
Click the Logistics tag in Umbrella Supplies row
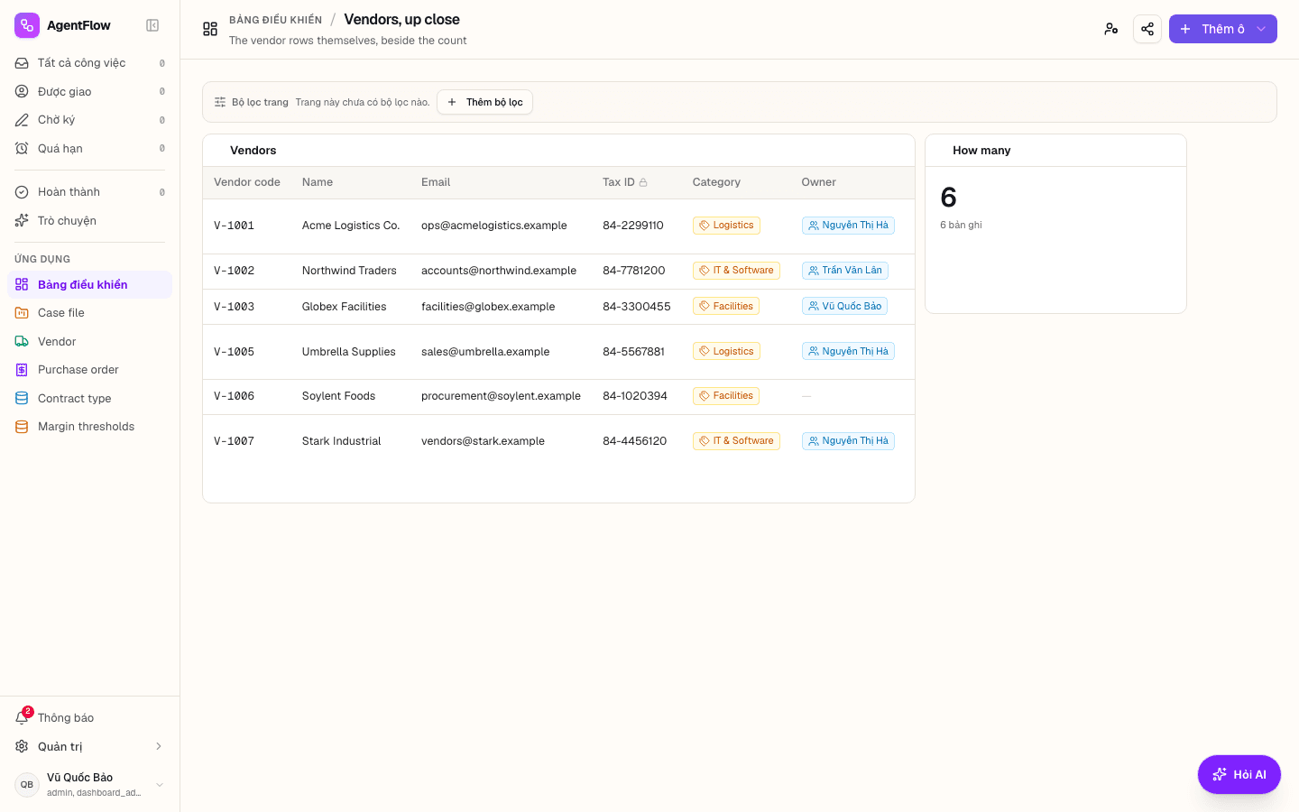(726, 351)
